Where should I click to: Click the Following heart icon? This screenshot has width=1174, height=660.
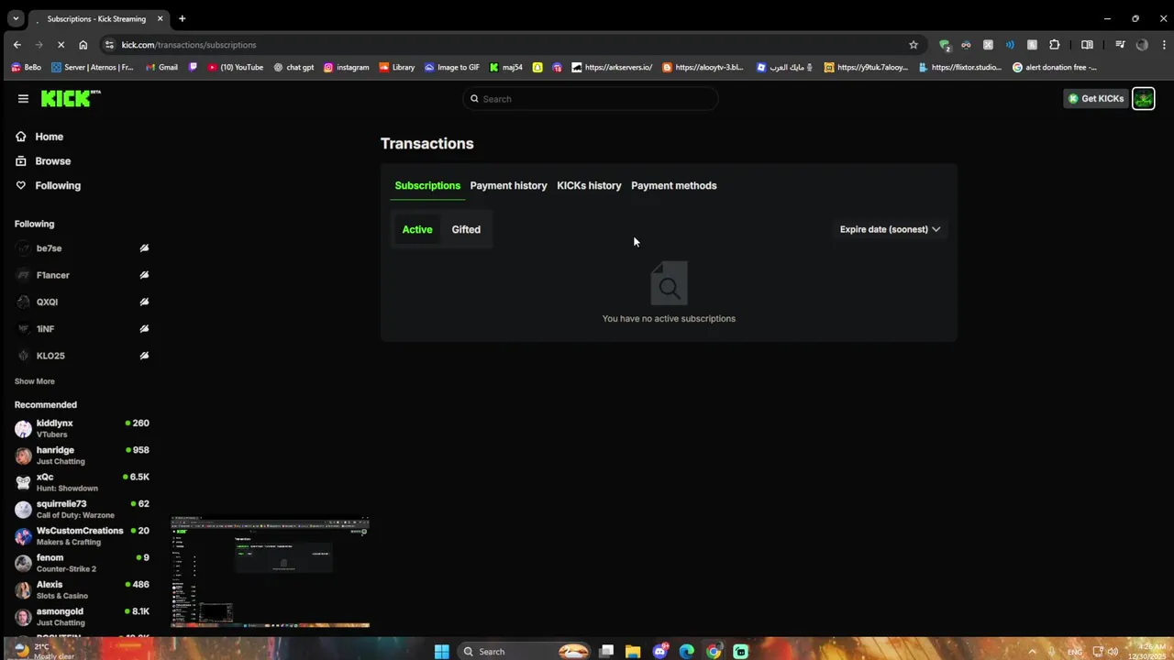coord(21,185)
